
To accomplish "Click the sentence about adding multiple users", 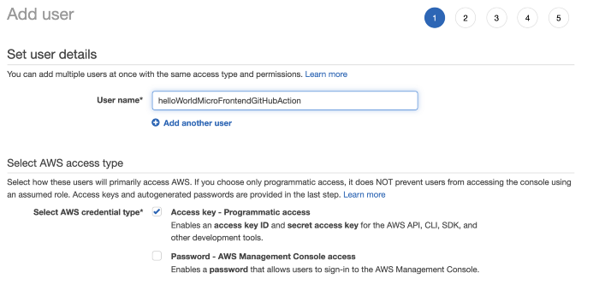I will click(155, 74).
